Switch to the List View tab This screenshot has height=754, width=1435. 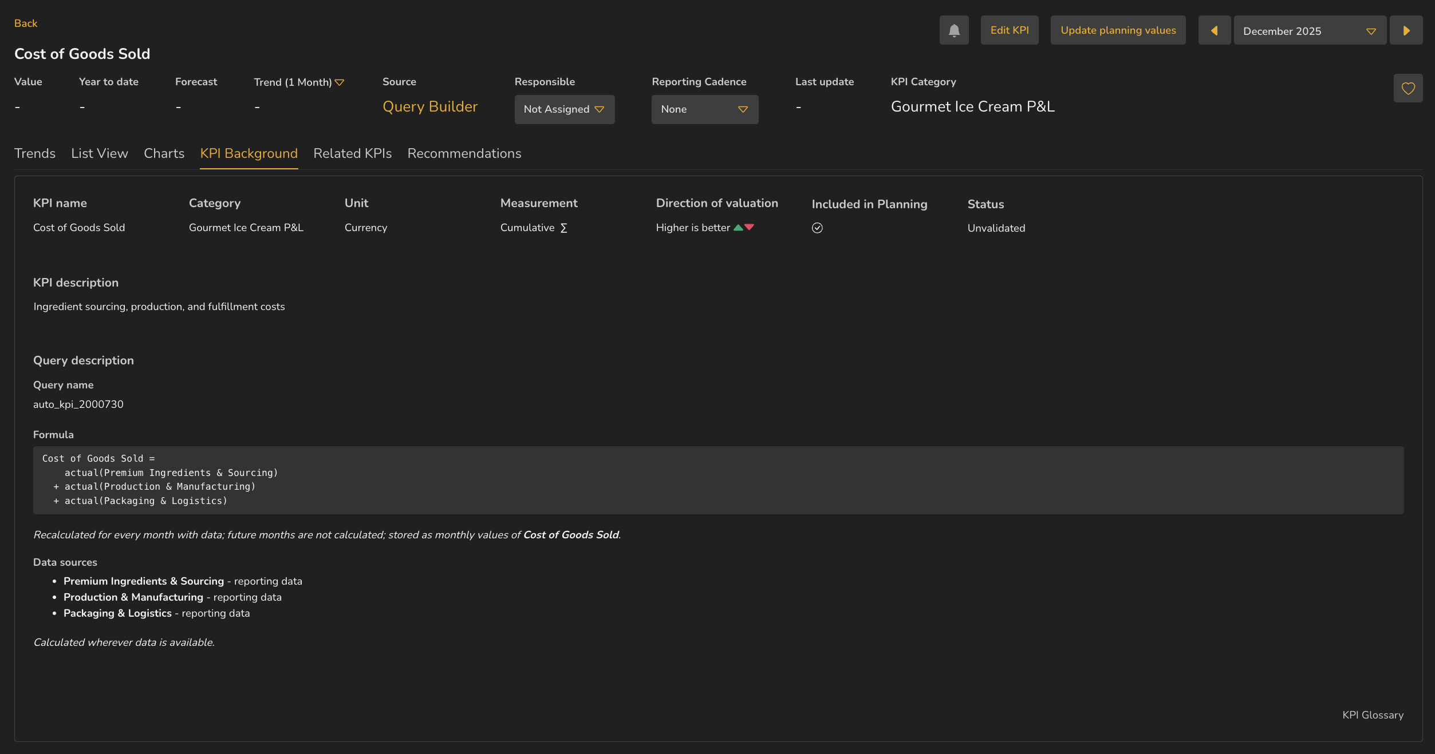[100, 153]
